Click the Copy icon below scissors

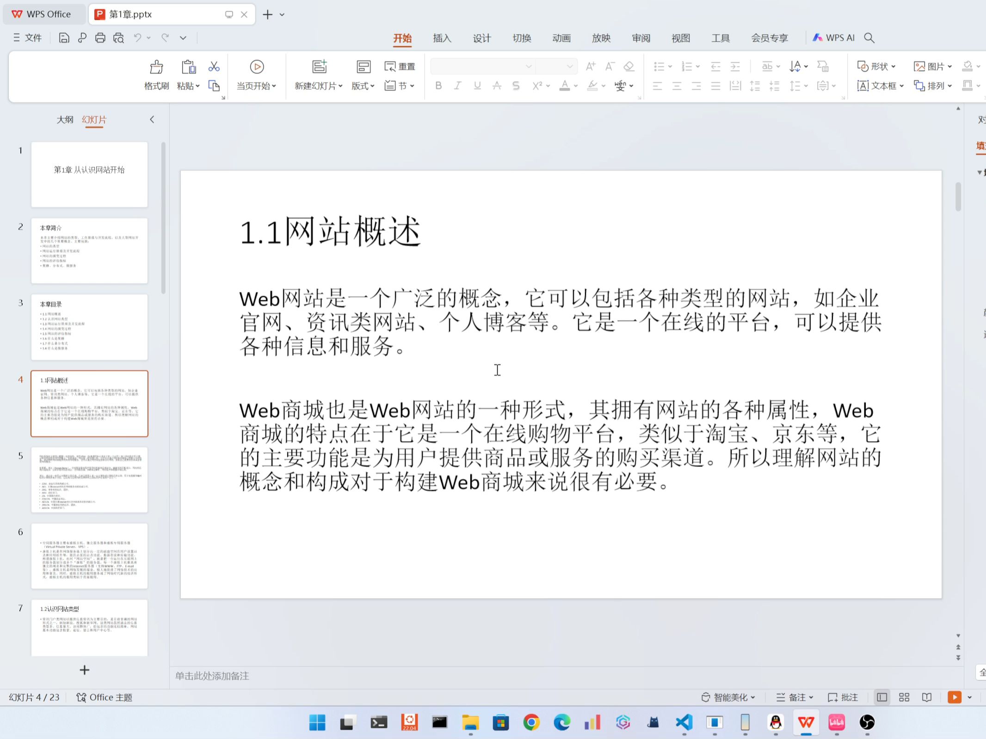214,86
